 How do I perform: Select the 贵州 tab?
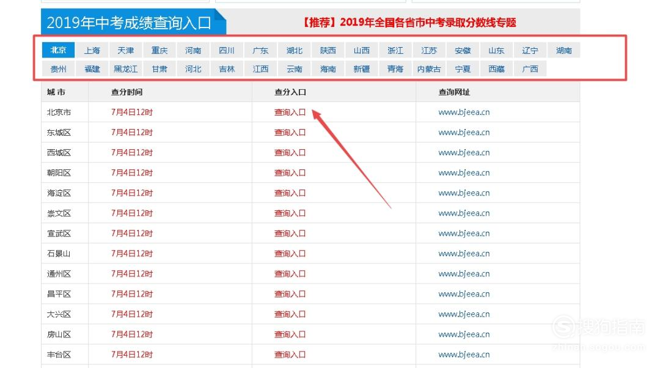[58, 68]
